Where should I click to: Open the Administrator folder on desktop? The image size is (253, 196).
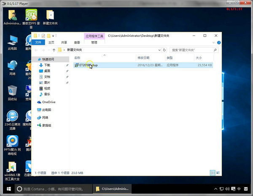[12, 16]
